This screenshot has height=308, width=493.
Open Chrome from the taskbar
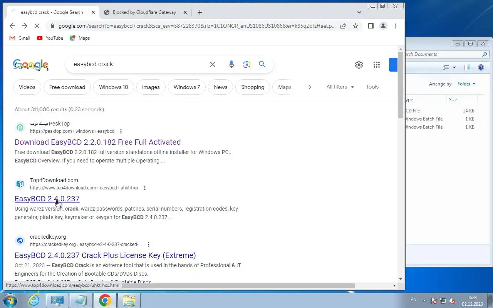[x=105, y=300]
